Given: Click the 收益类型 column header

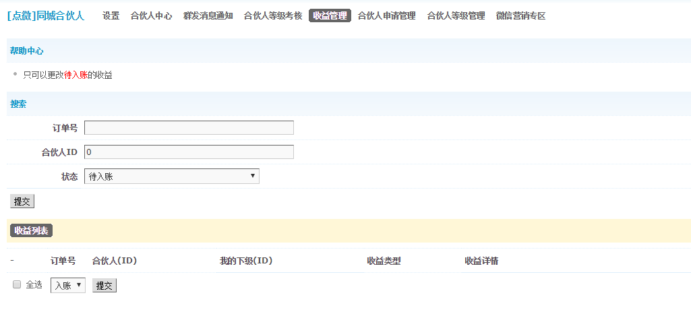Looking at the screenshot, I should pyautogui.click(x=384, y=261).
